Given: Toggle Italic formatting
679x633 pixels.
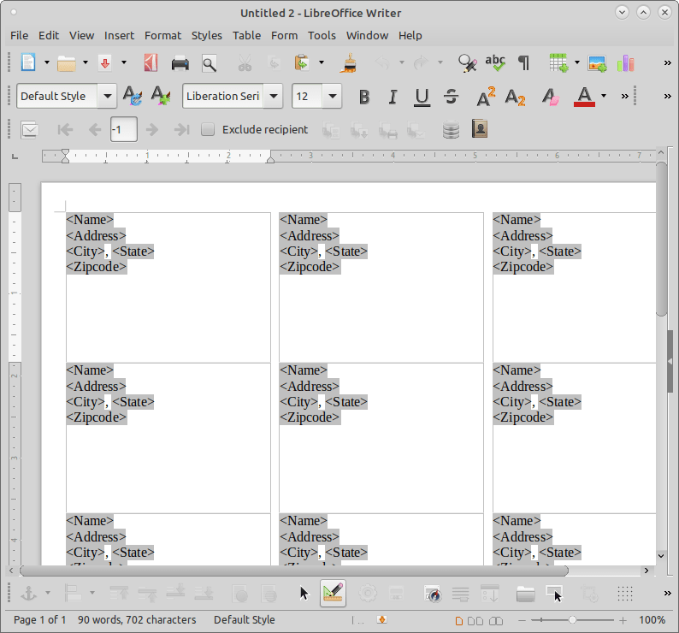Looking at the screenshot, I should [x=393, y=97].
